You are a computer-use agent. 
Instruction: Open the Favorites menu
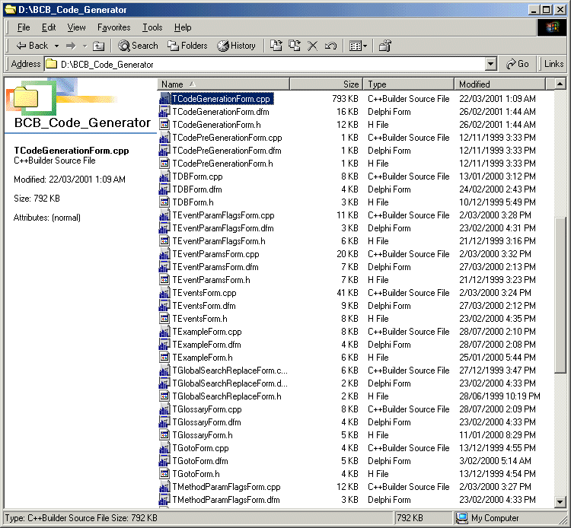tap(113, 27)
